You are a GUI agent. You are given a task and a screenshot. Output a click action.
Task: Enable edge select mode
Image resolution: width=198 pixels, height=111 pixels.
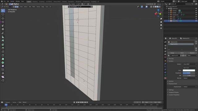click(x=16, y=7)
